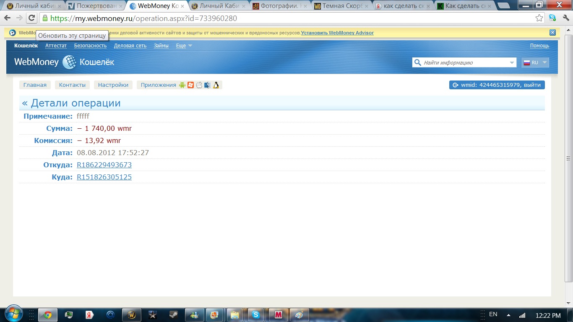Open the Займы menu item
The width and height of the screenshot is (573, 322).
[x=161, y=46]
